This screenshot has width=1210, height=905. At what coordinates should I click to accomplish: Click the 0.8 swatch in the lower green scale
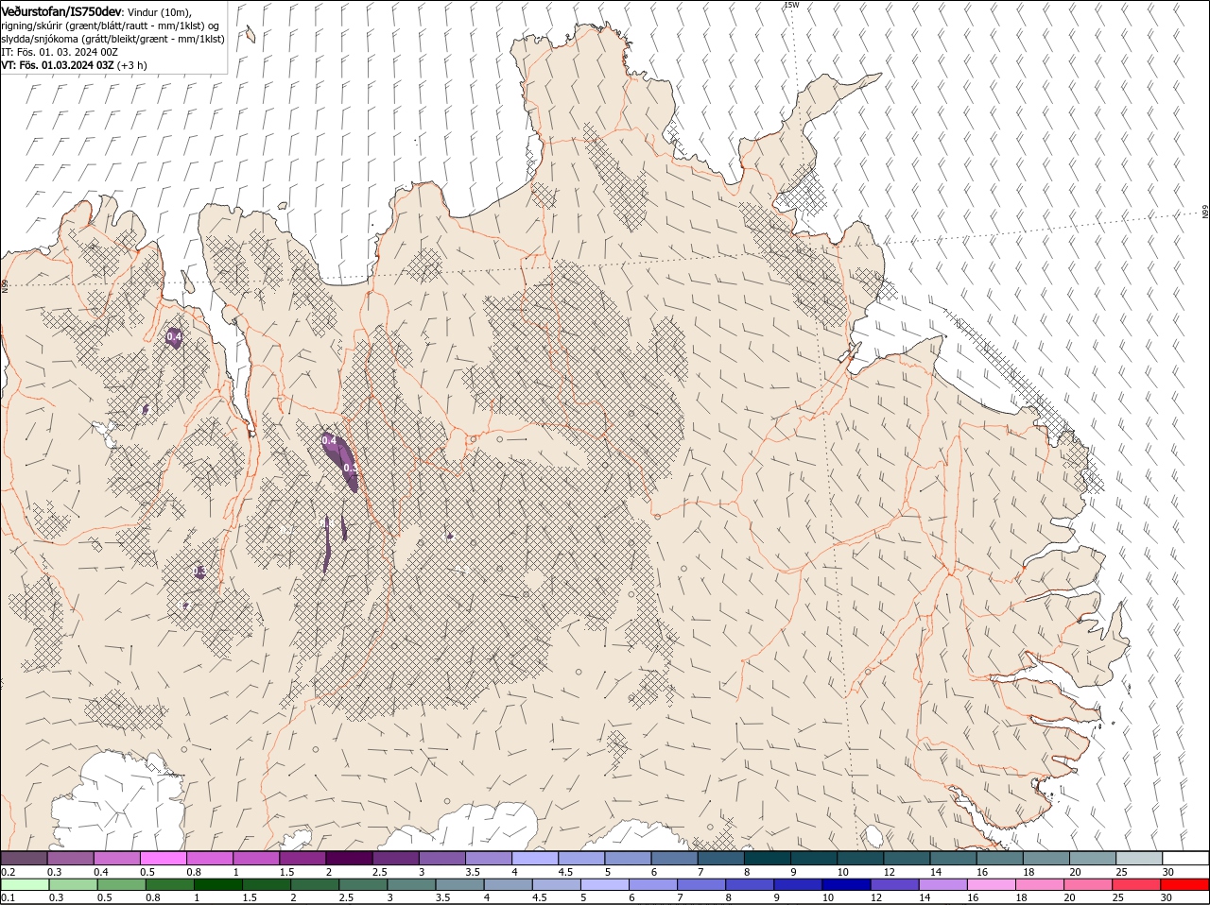170,885
